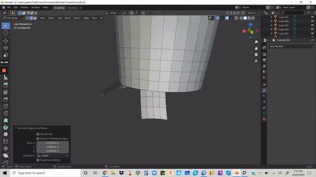Select the Bevel tool
316x177 pixels.
point(5,99)
